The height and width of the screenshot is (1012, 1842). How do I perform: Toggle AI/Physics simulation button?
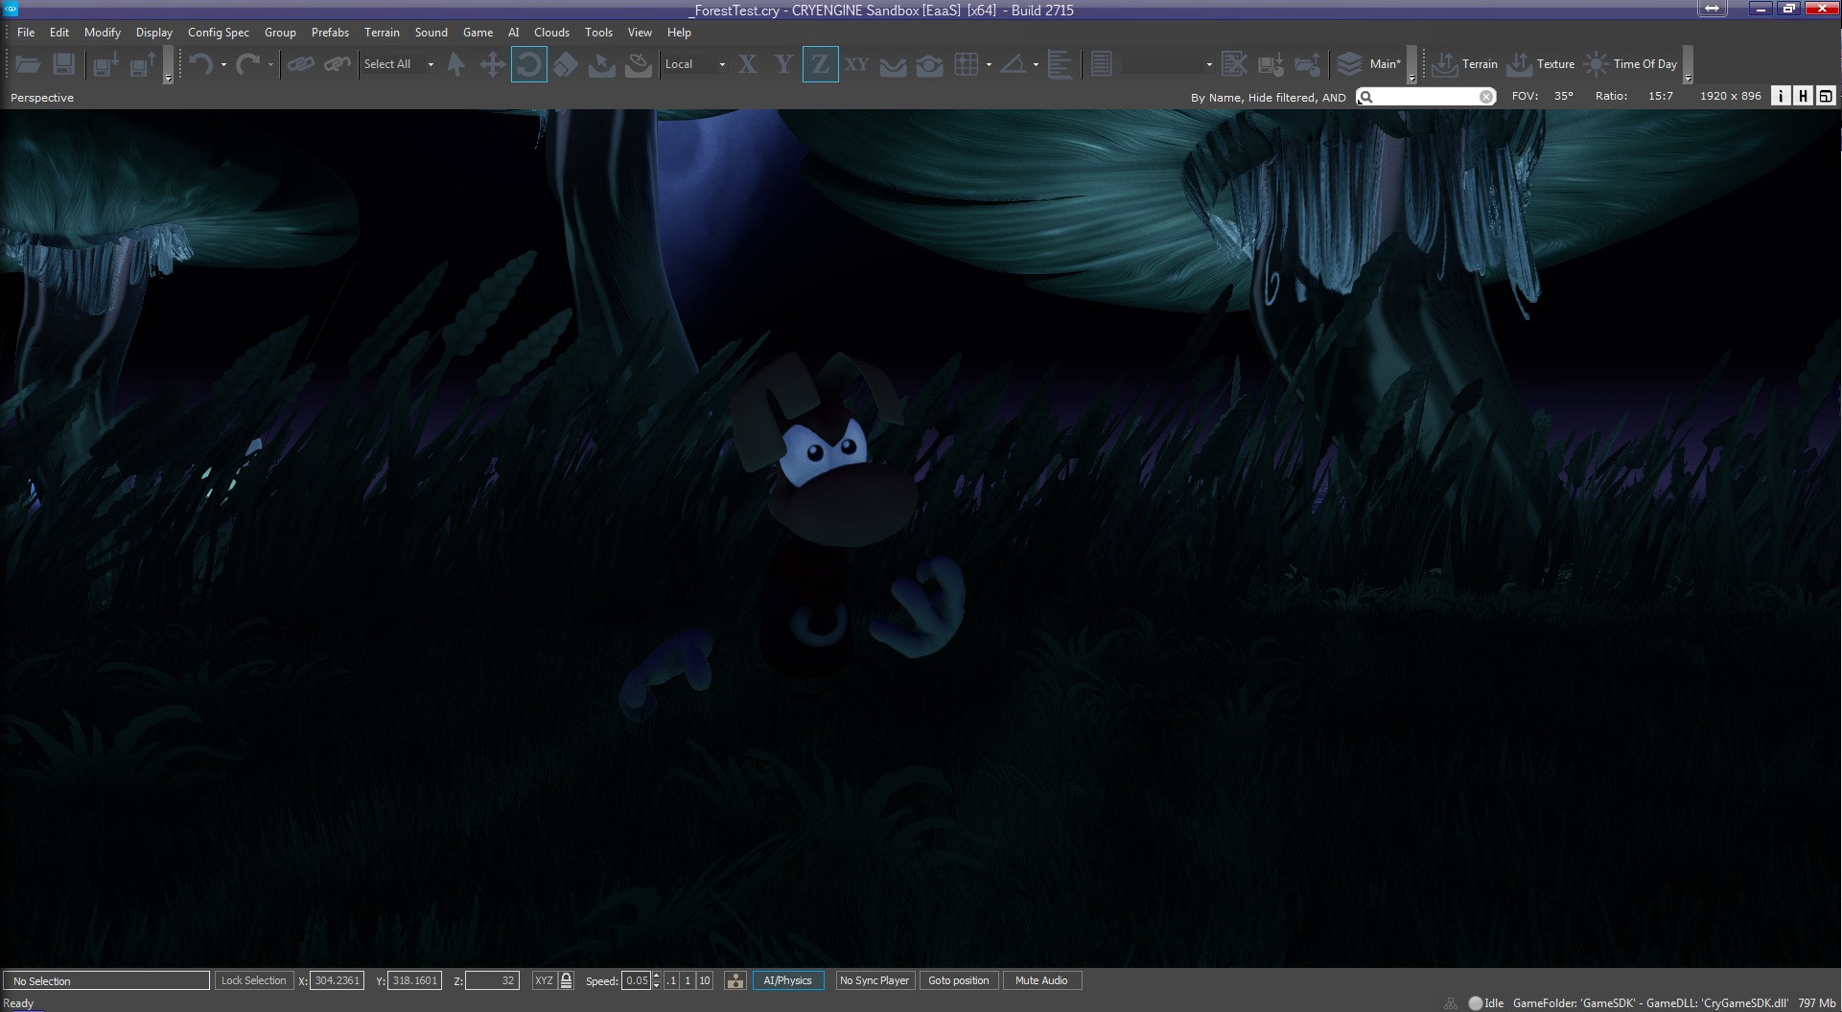tap(787, 980)
